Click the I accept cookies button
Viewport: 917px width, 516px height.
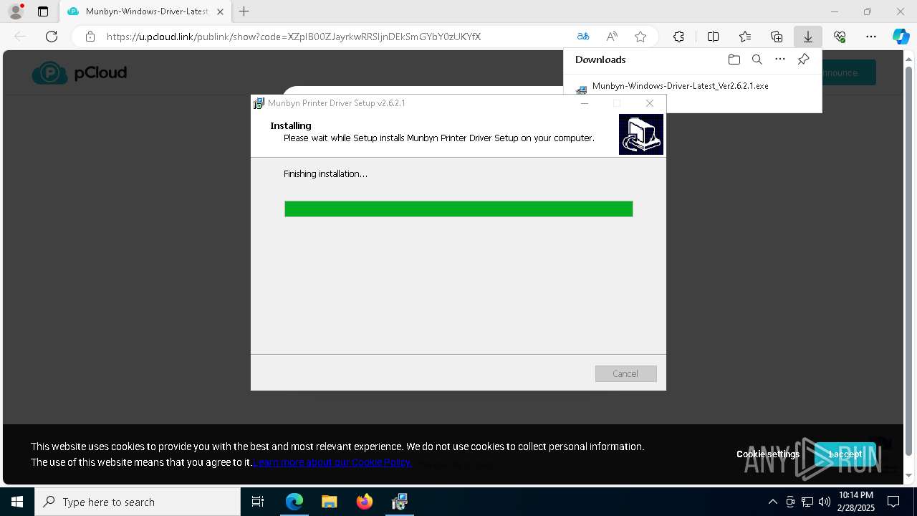pyautogui.click(x=845, y=454)
